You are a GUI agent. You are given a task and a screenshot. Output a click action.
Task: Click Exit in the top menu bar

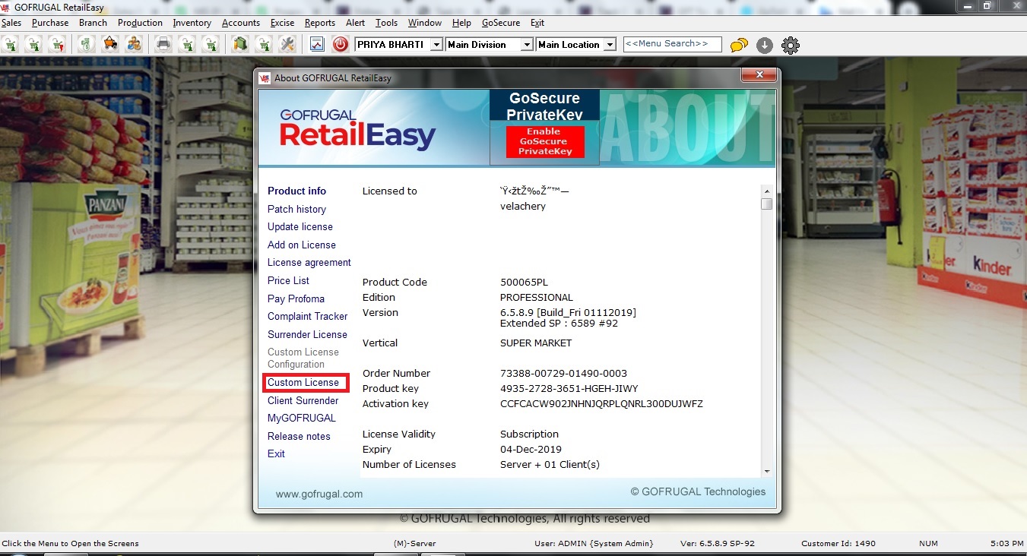click(x=537, y=23)
